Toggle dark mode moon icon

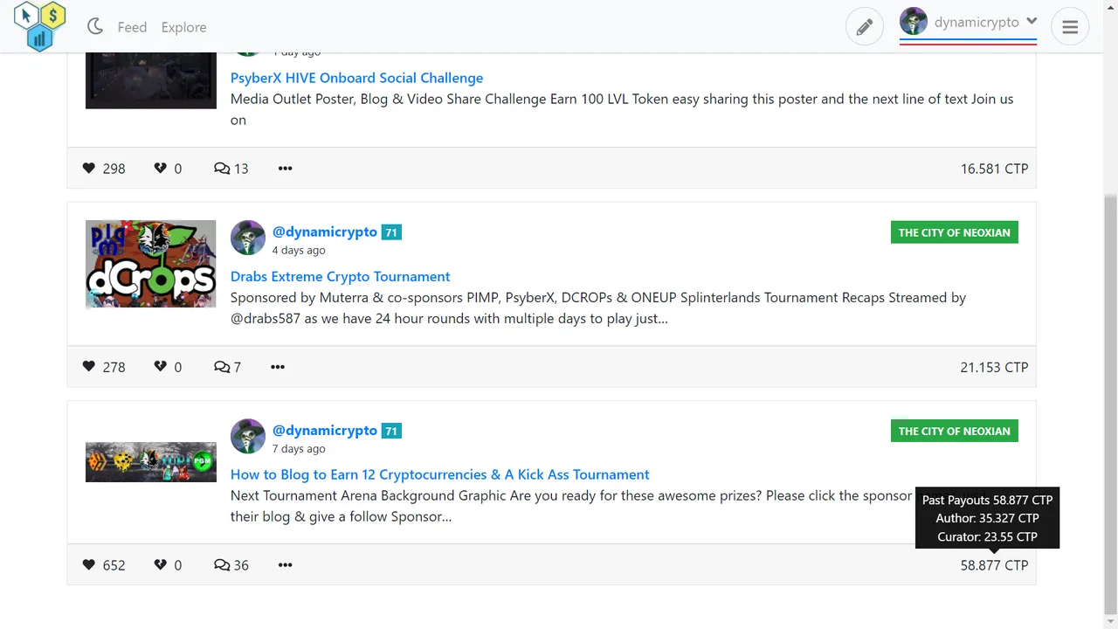95,27
